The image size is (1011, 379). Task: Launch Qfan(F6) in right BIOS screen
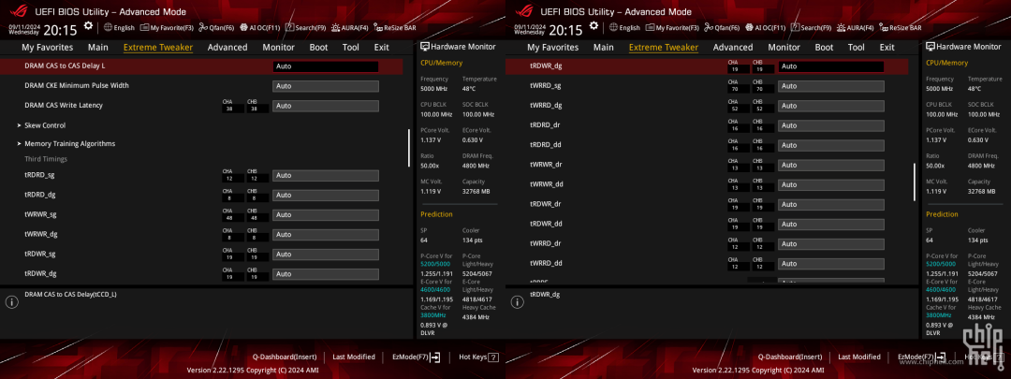click(x=722, y=28)
